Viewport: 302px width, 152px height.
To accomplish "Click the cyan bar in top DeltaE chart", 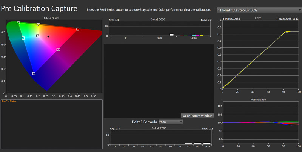I will pyautogui.click(x=193, y=35).
